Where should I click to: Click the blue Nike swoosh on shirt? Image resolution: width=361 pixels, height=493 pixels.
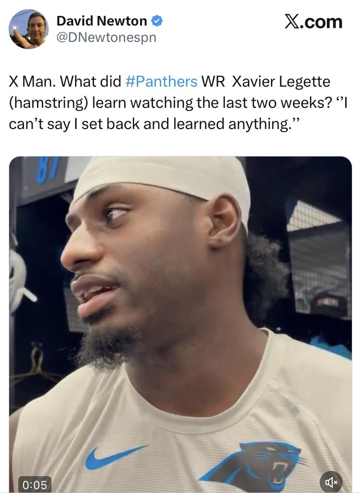click(115, 457)
